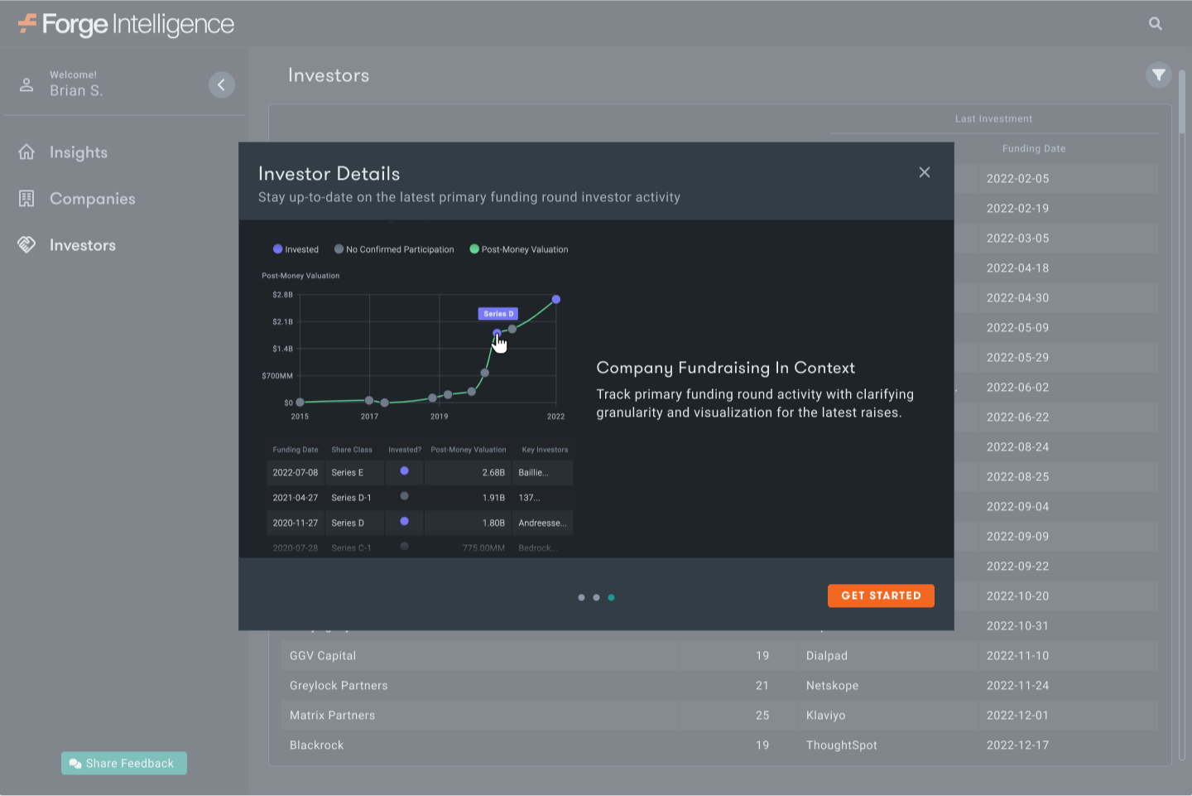The image size is (1192, 796).
Task: Click the building icon next to Companies
Action: 26,198
